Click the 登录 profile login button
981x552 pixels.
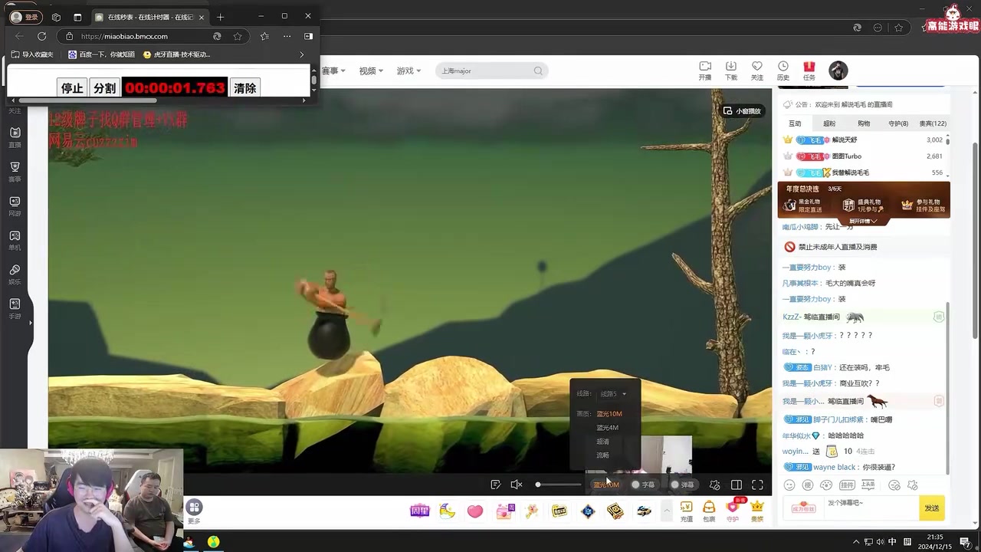point(25,17)
